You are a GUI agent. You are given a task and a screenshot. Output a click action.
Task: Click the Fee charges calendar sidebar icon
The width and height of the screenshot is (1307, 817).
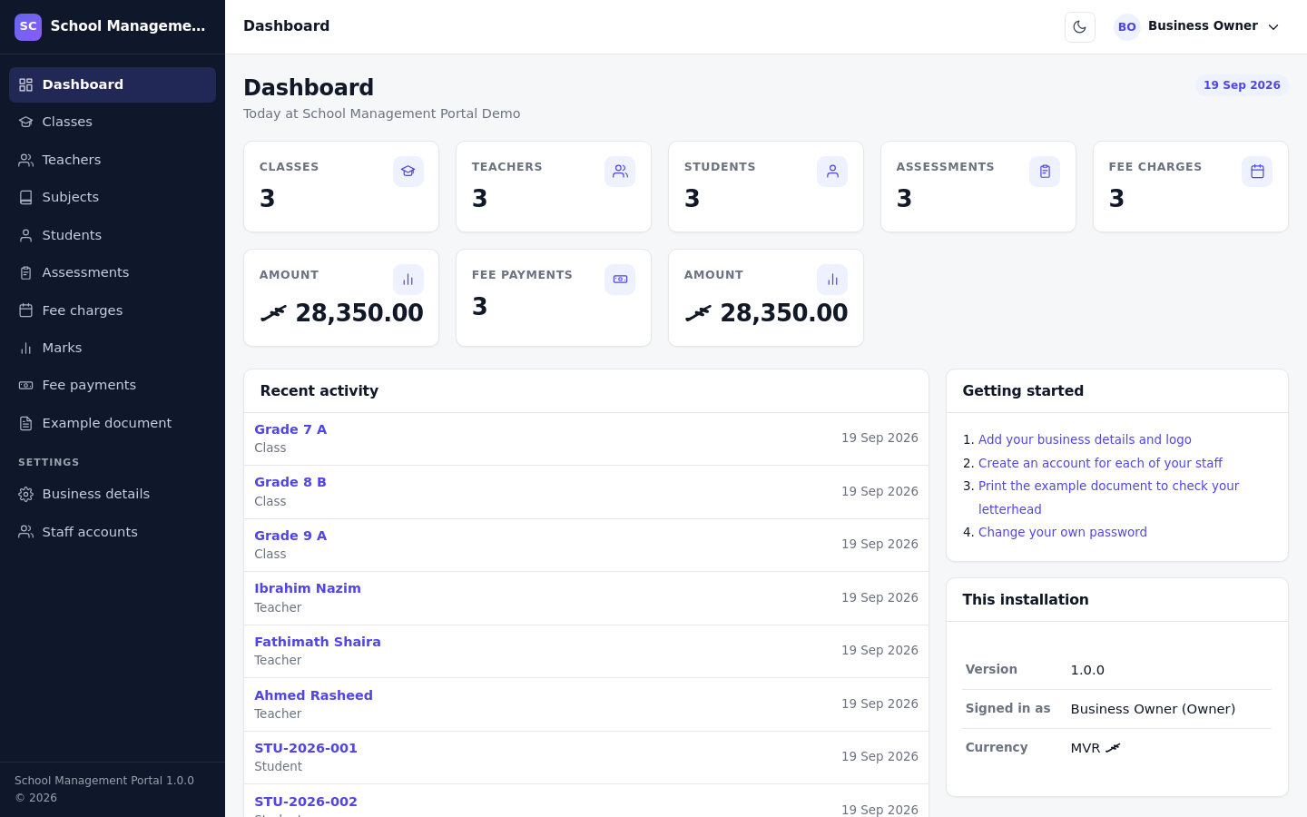[x=26, y=310]
